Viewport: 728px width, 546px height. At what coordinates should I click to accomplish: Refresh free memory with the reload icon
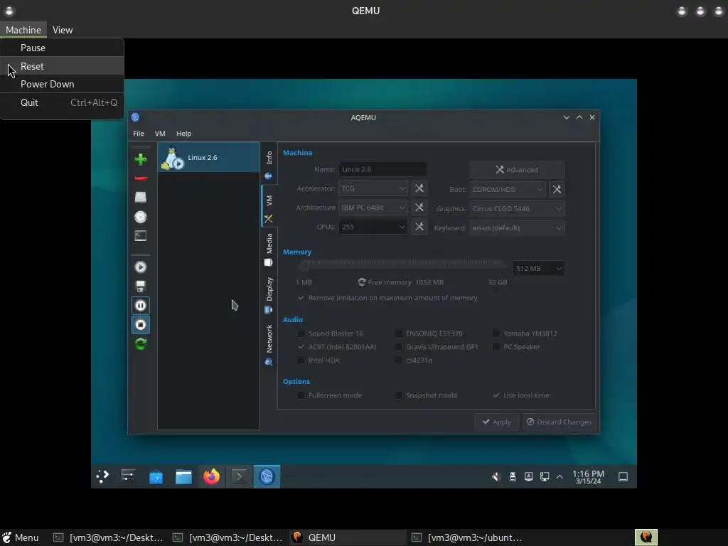click(x=362, y=282)
